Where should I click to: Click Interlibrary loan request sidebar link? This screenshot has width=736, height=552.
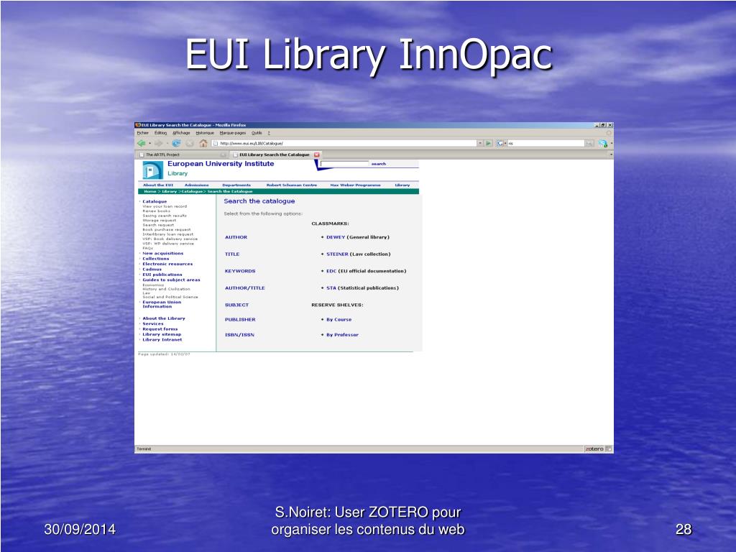[168, 234]
